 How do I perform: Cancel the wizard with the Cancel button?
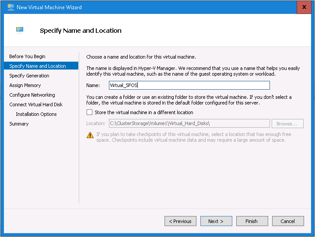pos(288,221)
